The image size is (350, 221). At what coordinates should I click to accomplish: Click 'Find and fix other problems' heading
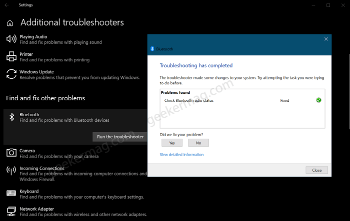45,98
